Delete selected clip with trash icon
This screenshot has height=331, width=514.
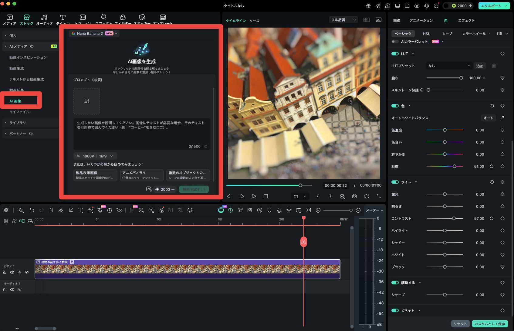click(x=51, y=210)
